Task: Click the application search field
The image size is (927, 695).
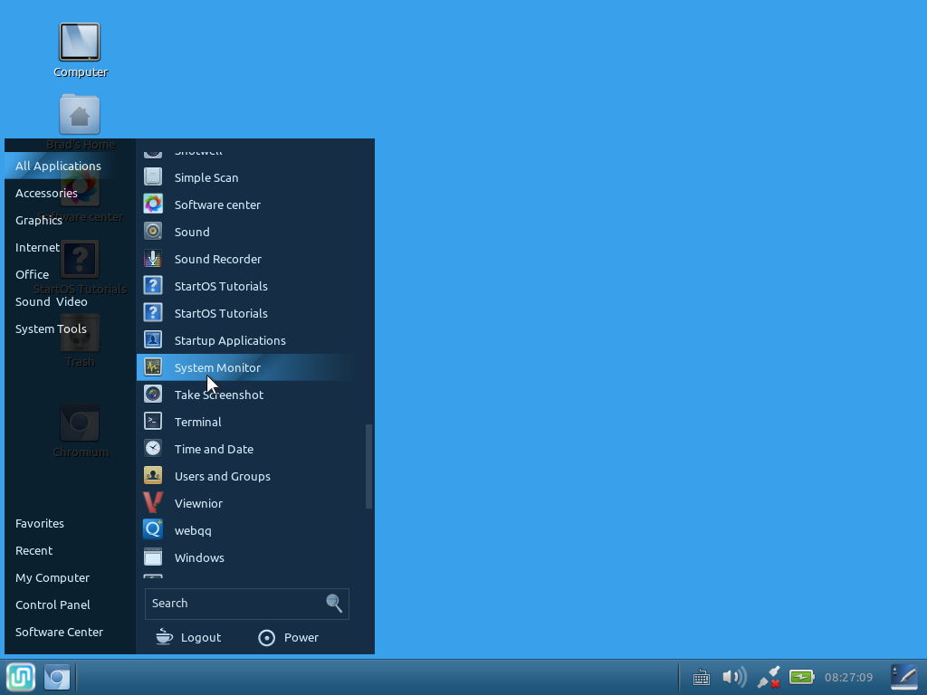Action: pyautogui.click(x=246, y=604)
